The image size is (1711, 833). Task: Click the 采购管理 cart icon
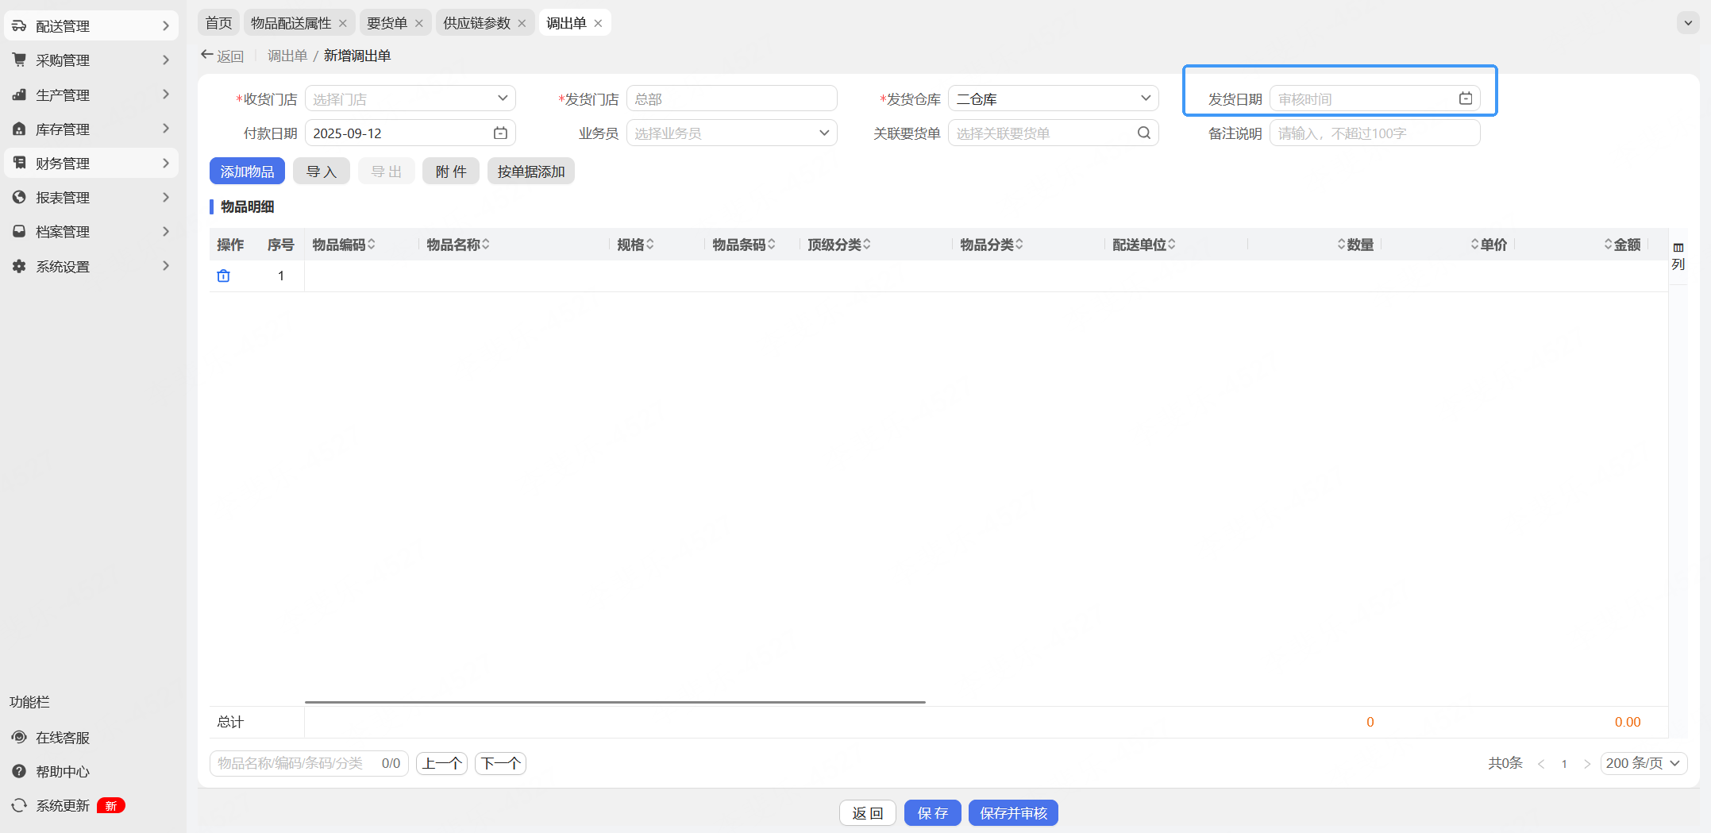pos(19,60)
